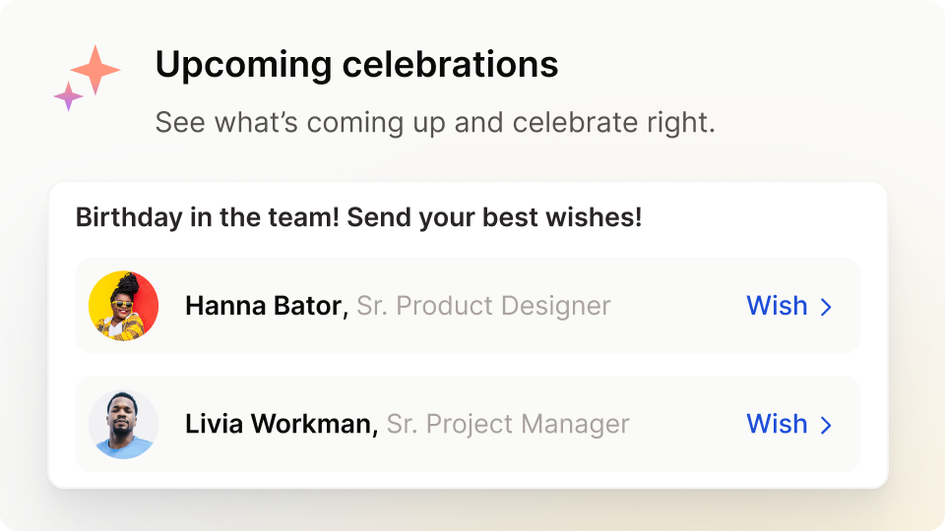Click the Sr. Product Designer job title

[483, 306]
